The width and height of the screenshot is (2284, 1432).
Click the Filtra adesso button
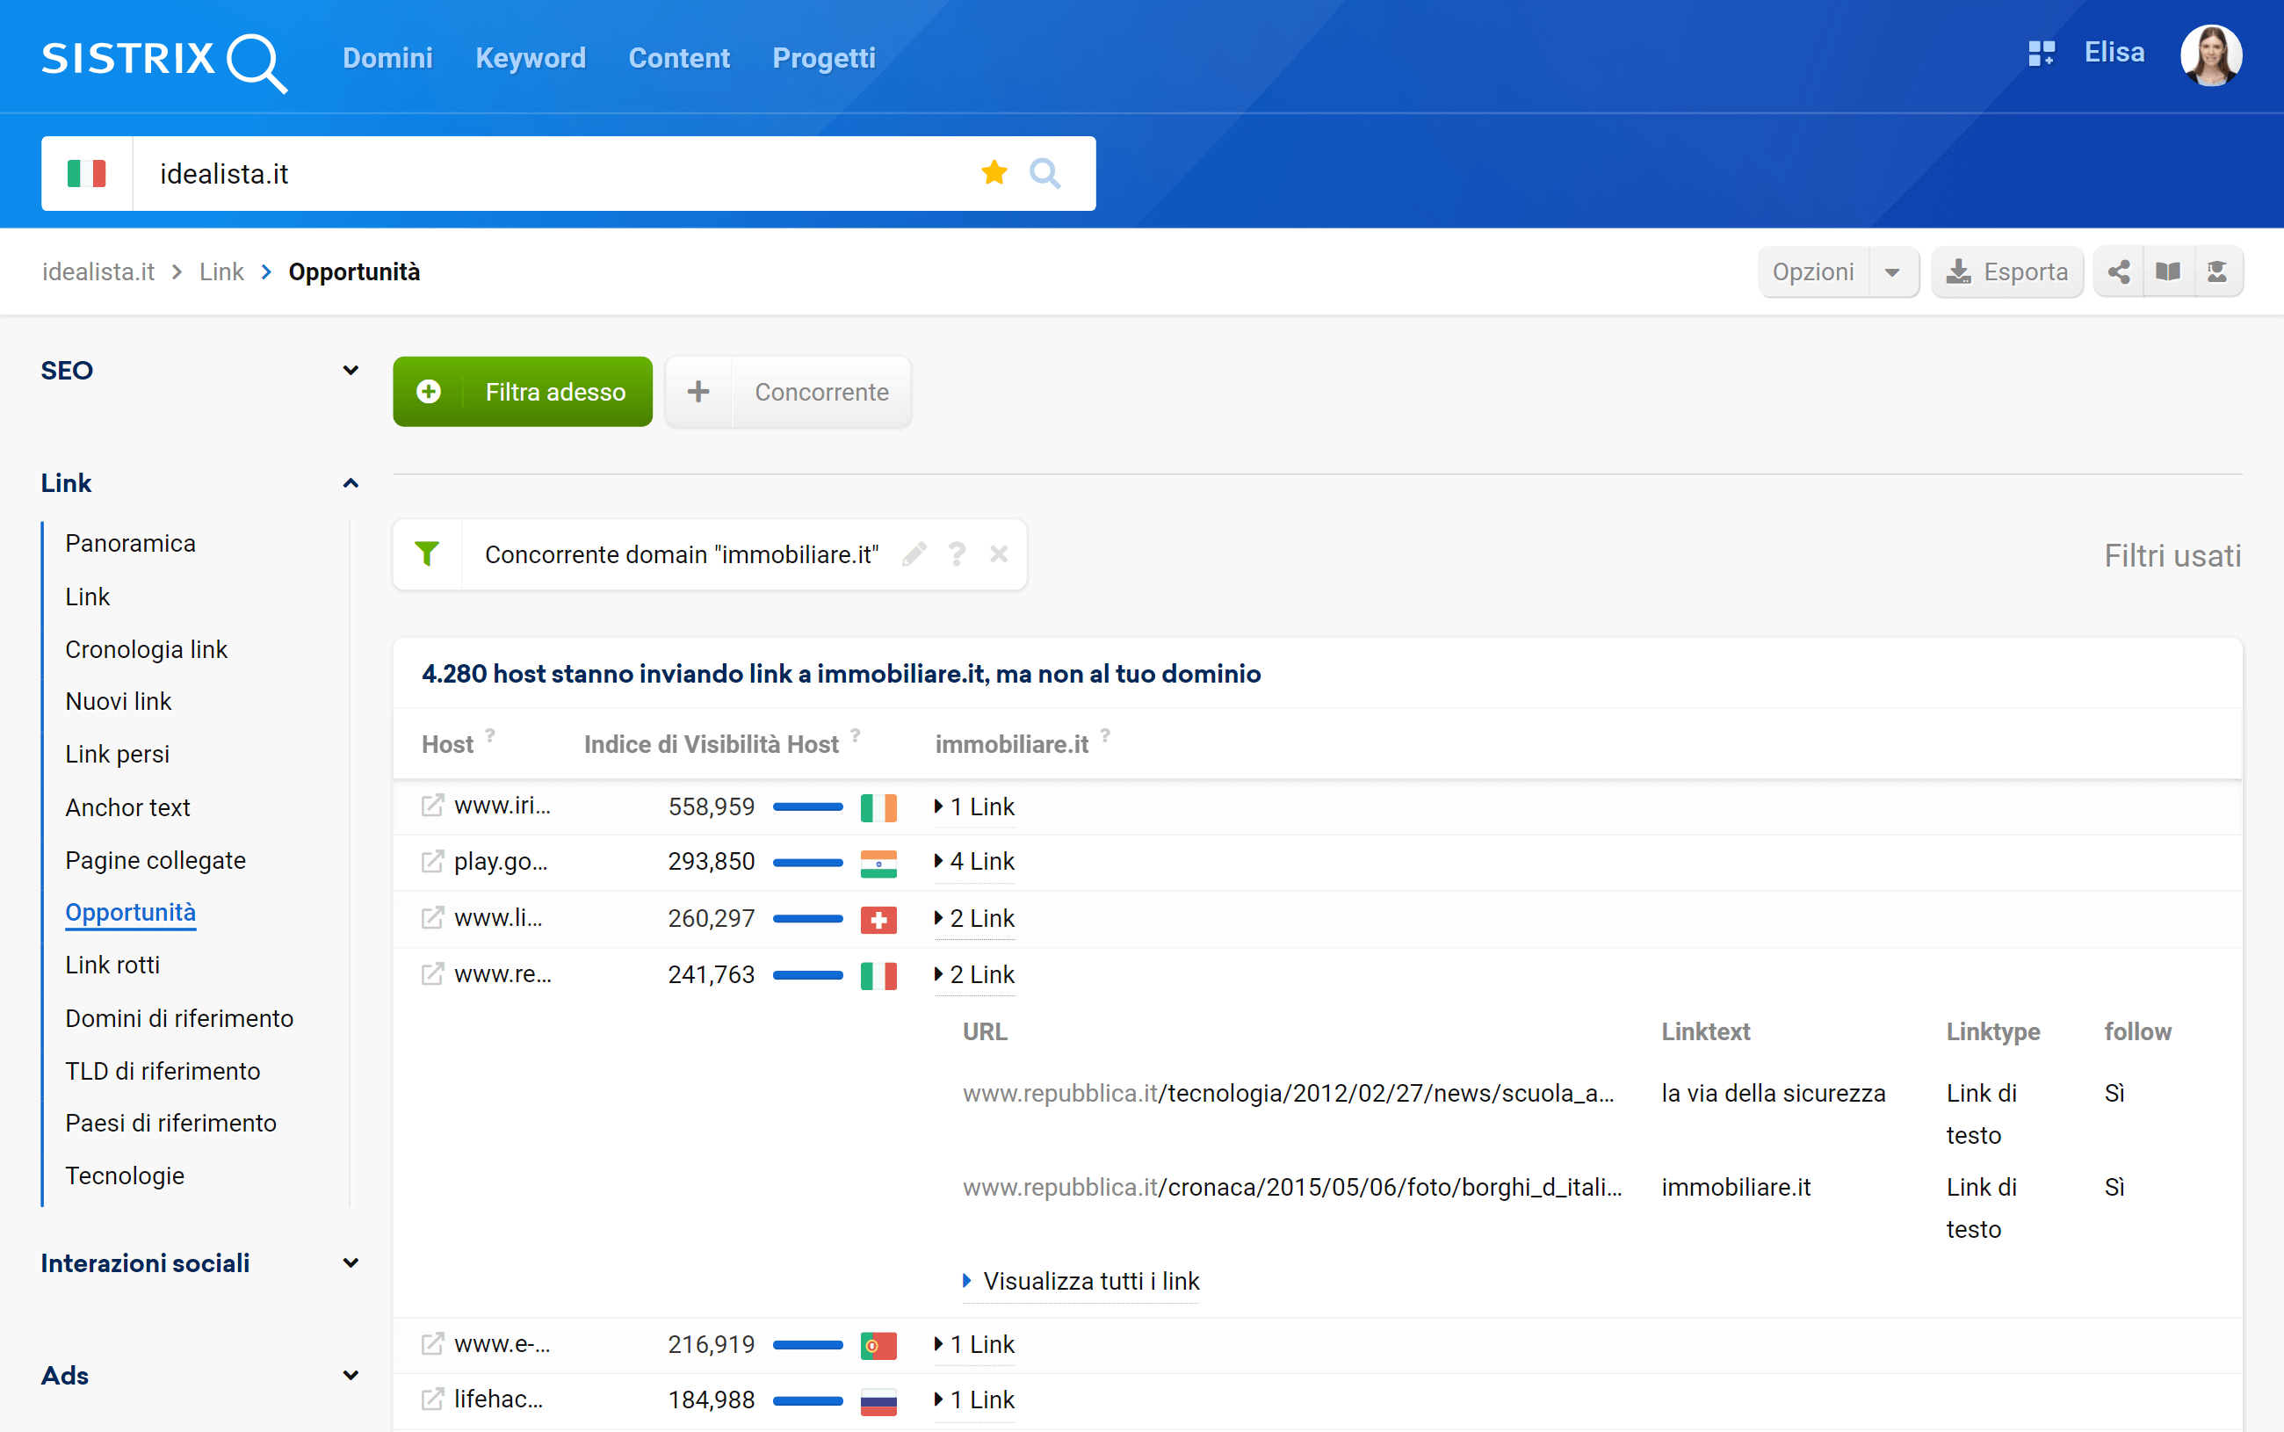tap(523, 392)
